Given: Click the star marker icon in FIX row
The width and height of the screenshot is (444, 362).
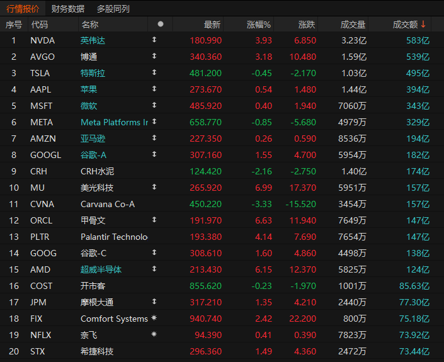Looking at the screenshot, I should coord(154,318).
